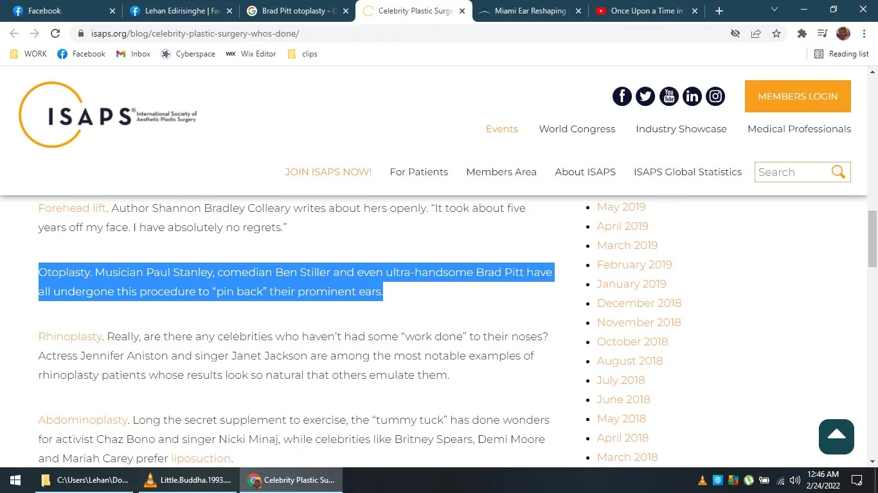Open the ISAPS Global Statistics menu item
Screen dimensions: 878x493
pyautogui.click(x=688, y=172)
